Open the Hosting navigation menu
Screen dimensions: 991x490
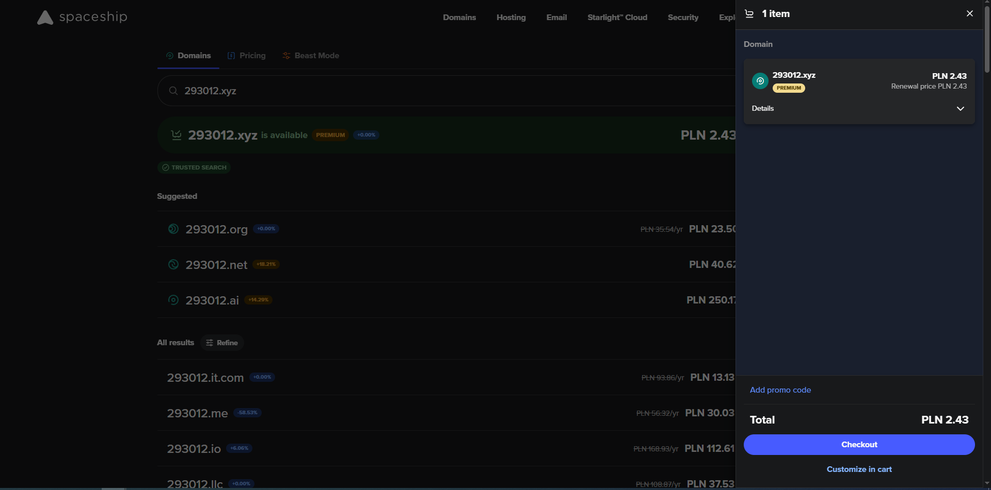point(510,18)
